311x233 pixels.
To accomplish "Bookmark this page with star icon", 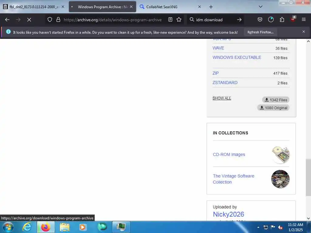I will tap(179, 20).
